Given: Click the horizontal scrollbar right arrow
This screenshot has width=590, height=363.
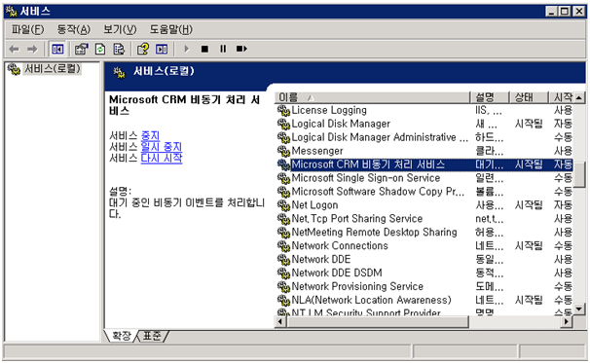Looking at the screenshot, I should (x=567, y=322).
